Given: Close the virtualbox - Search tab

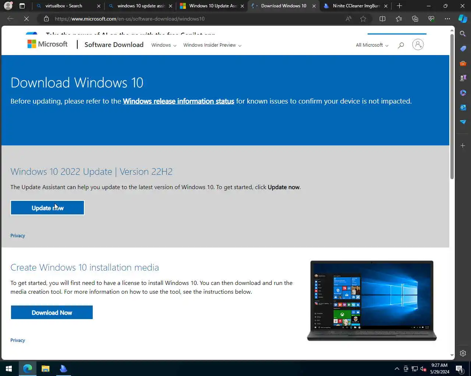Looking at the screenshot, I should [x=99, y=6].
